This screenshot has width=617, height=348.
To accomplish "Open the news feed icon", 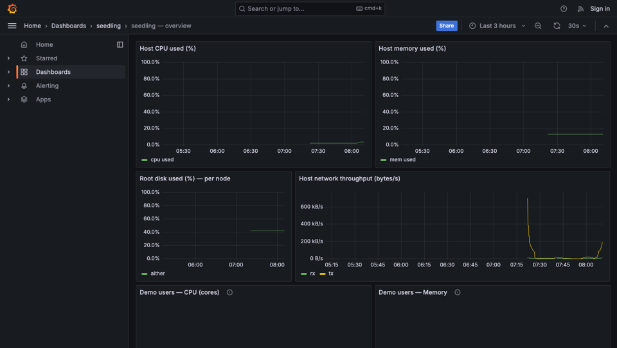I will (580, 8).
